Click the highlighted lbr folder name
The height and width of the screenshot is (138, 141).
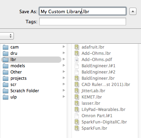click(x=13, y=60)
